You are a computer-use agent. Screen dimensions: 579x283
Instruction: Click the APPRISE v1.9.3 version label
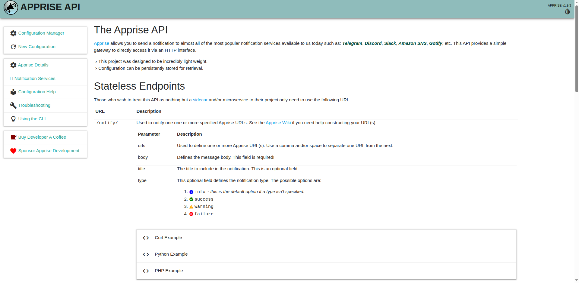click(x=559, y=5)
